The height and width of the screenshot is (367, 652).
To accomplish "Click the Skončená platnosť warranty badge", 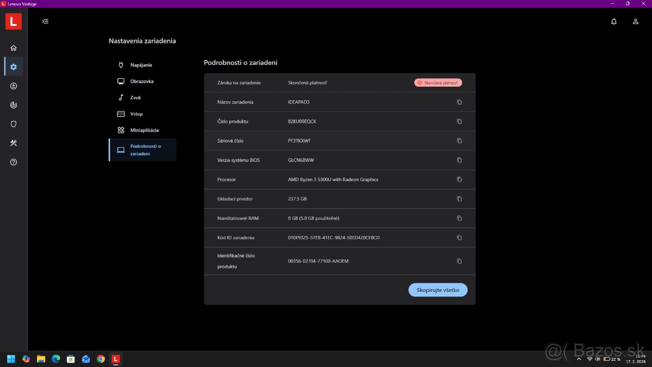I will coord(438,83).
